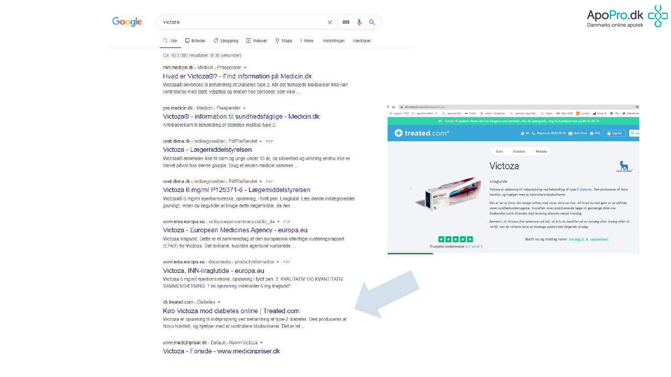The width and height of the screenshot is (671, 377).
Task: Open 'Victoza 6 mg/ml P125371-6 - Lægemiddelstyrelsen'
Action: point(237,190)
